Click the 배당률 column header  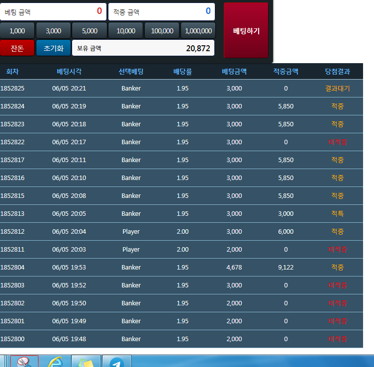pyautogui.click(x=183, y=71)
